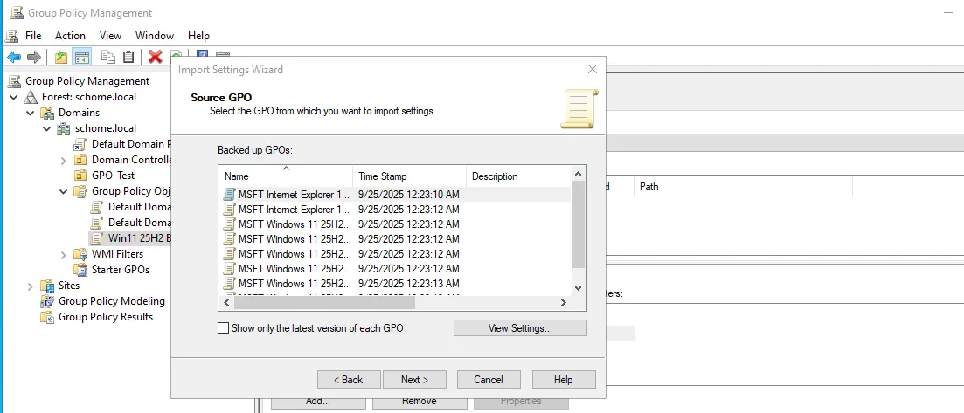
Task: Select the Group Policy Management root node
Action: 87,81
